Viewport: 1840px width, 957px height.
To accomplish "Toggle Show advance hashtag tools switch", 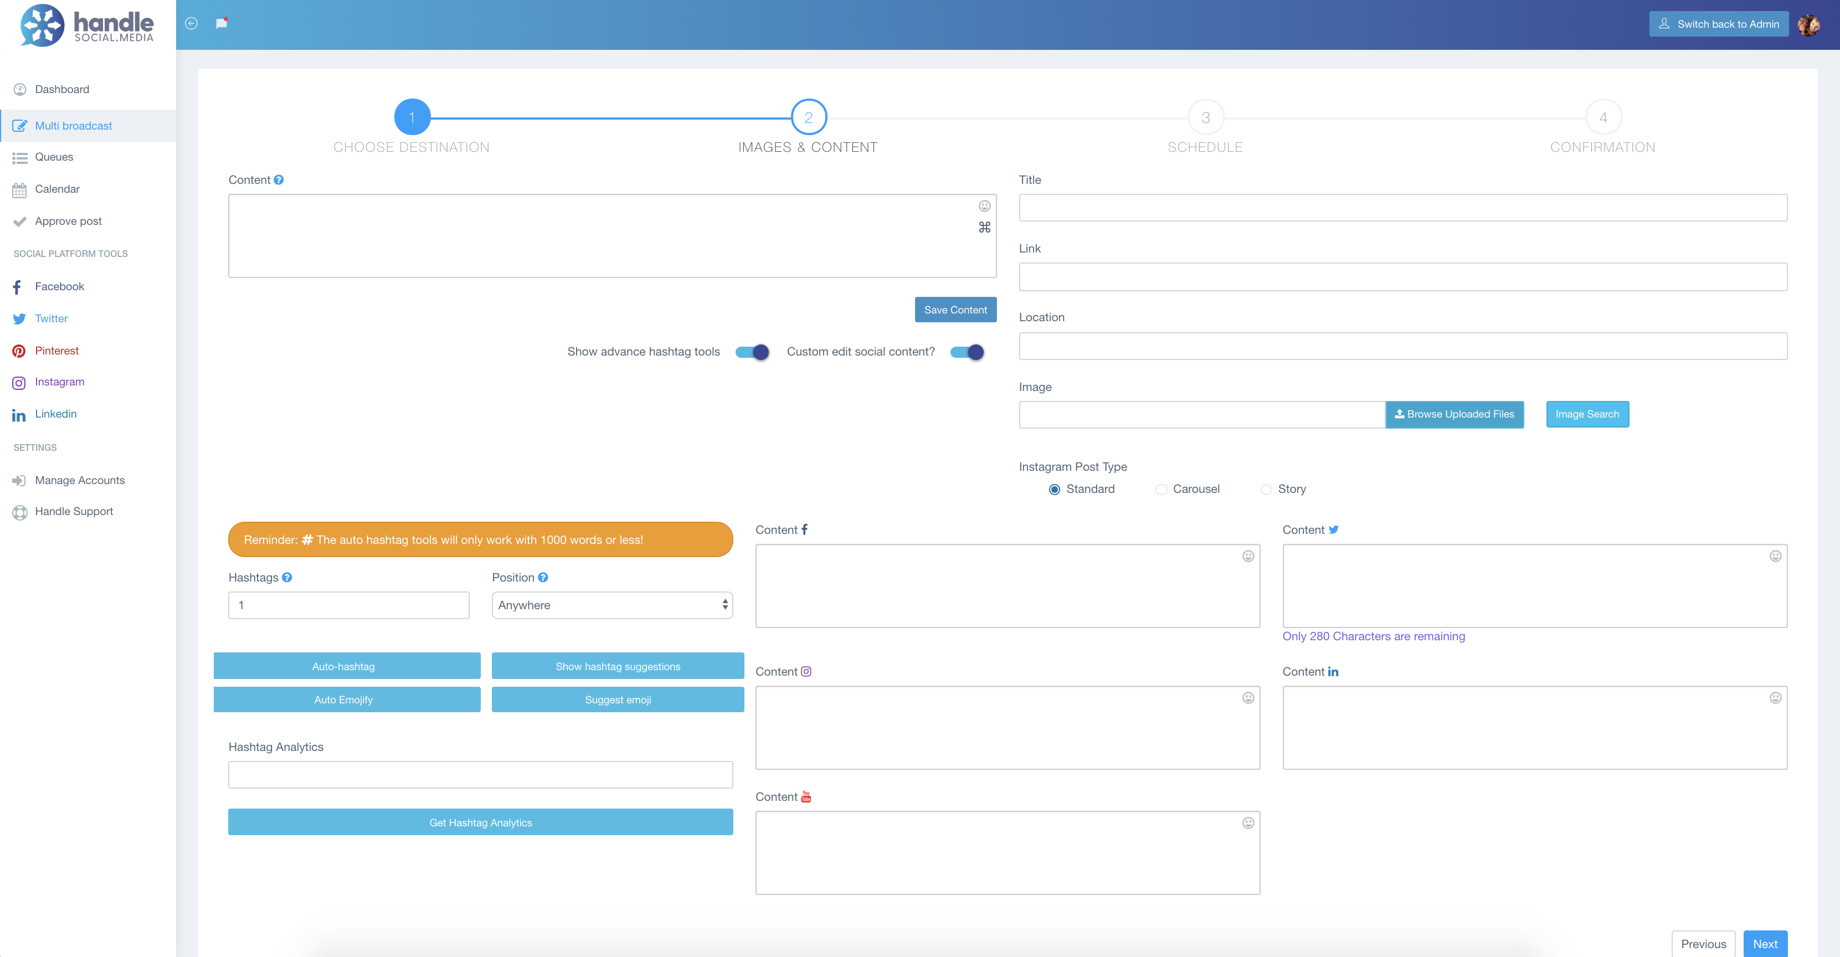I will 752,352.
